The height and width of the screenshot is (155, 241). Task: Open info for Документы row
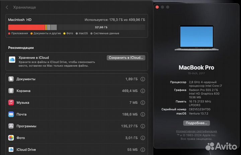(x=143, y=79)
